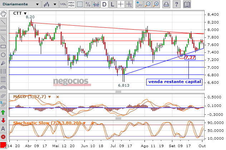
Task: Click the 'MACD (5,37,7)' indicator title
Action: pos(30,97)
